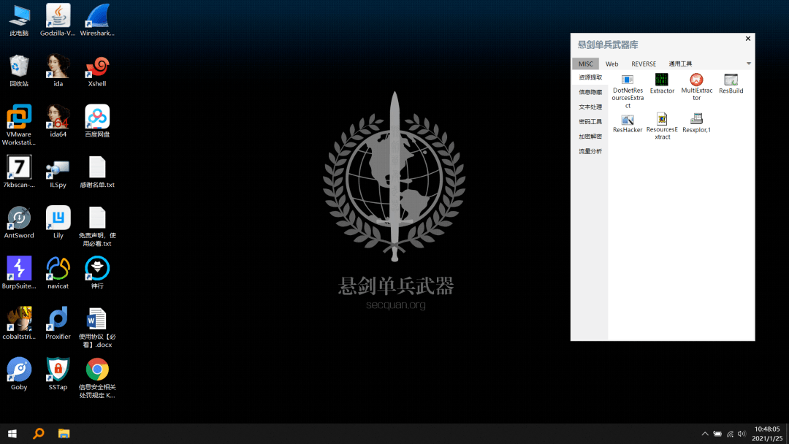Select the MultiExtractor tool

click(696, 87)
